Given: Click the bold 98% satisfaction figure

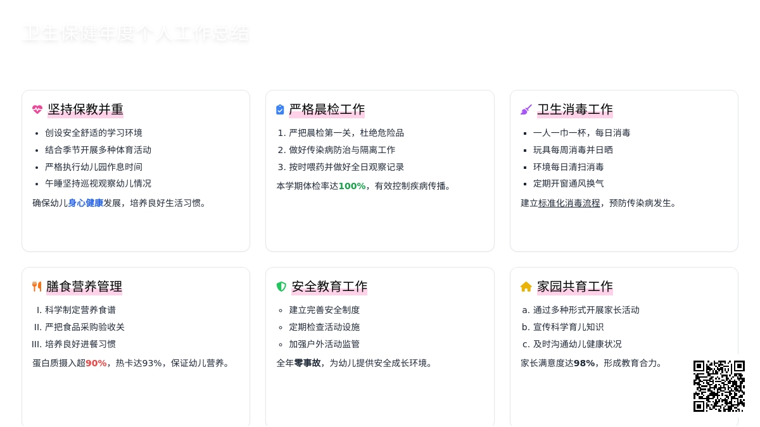Looking at the screenshot, I should (584, 363).
